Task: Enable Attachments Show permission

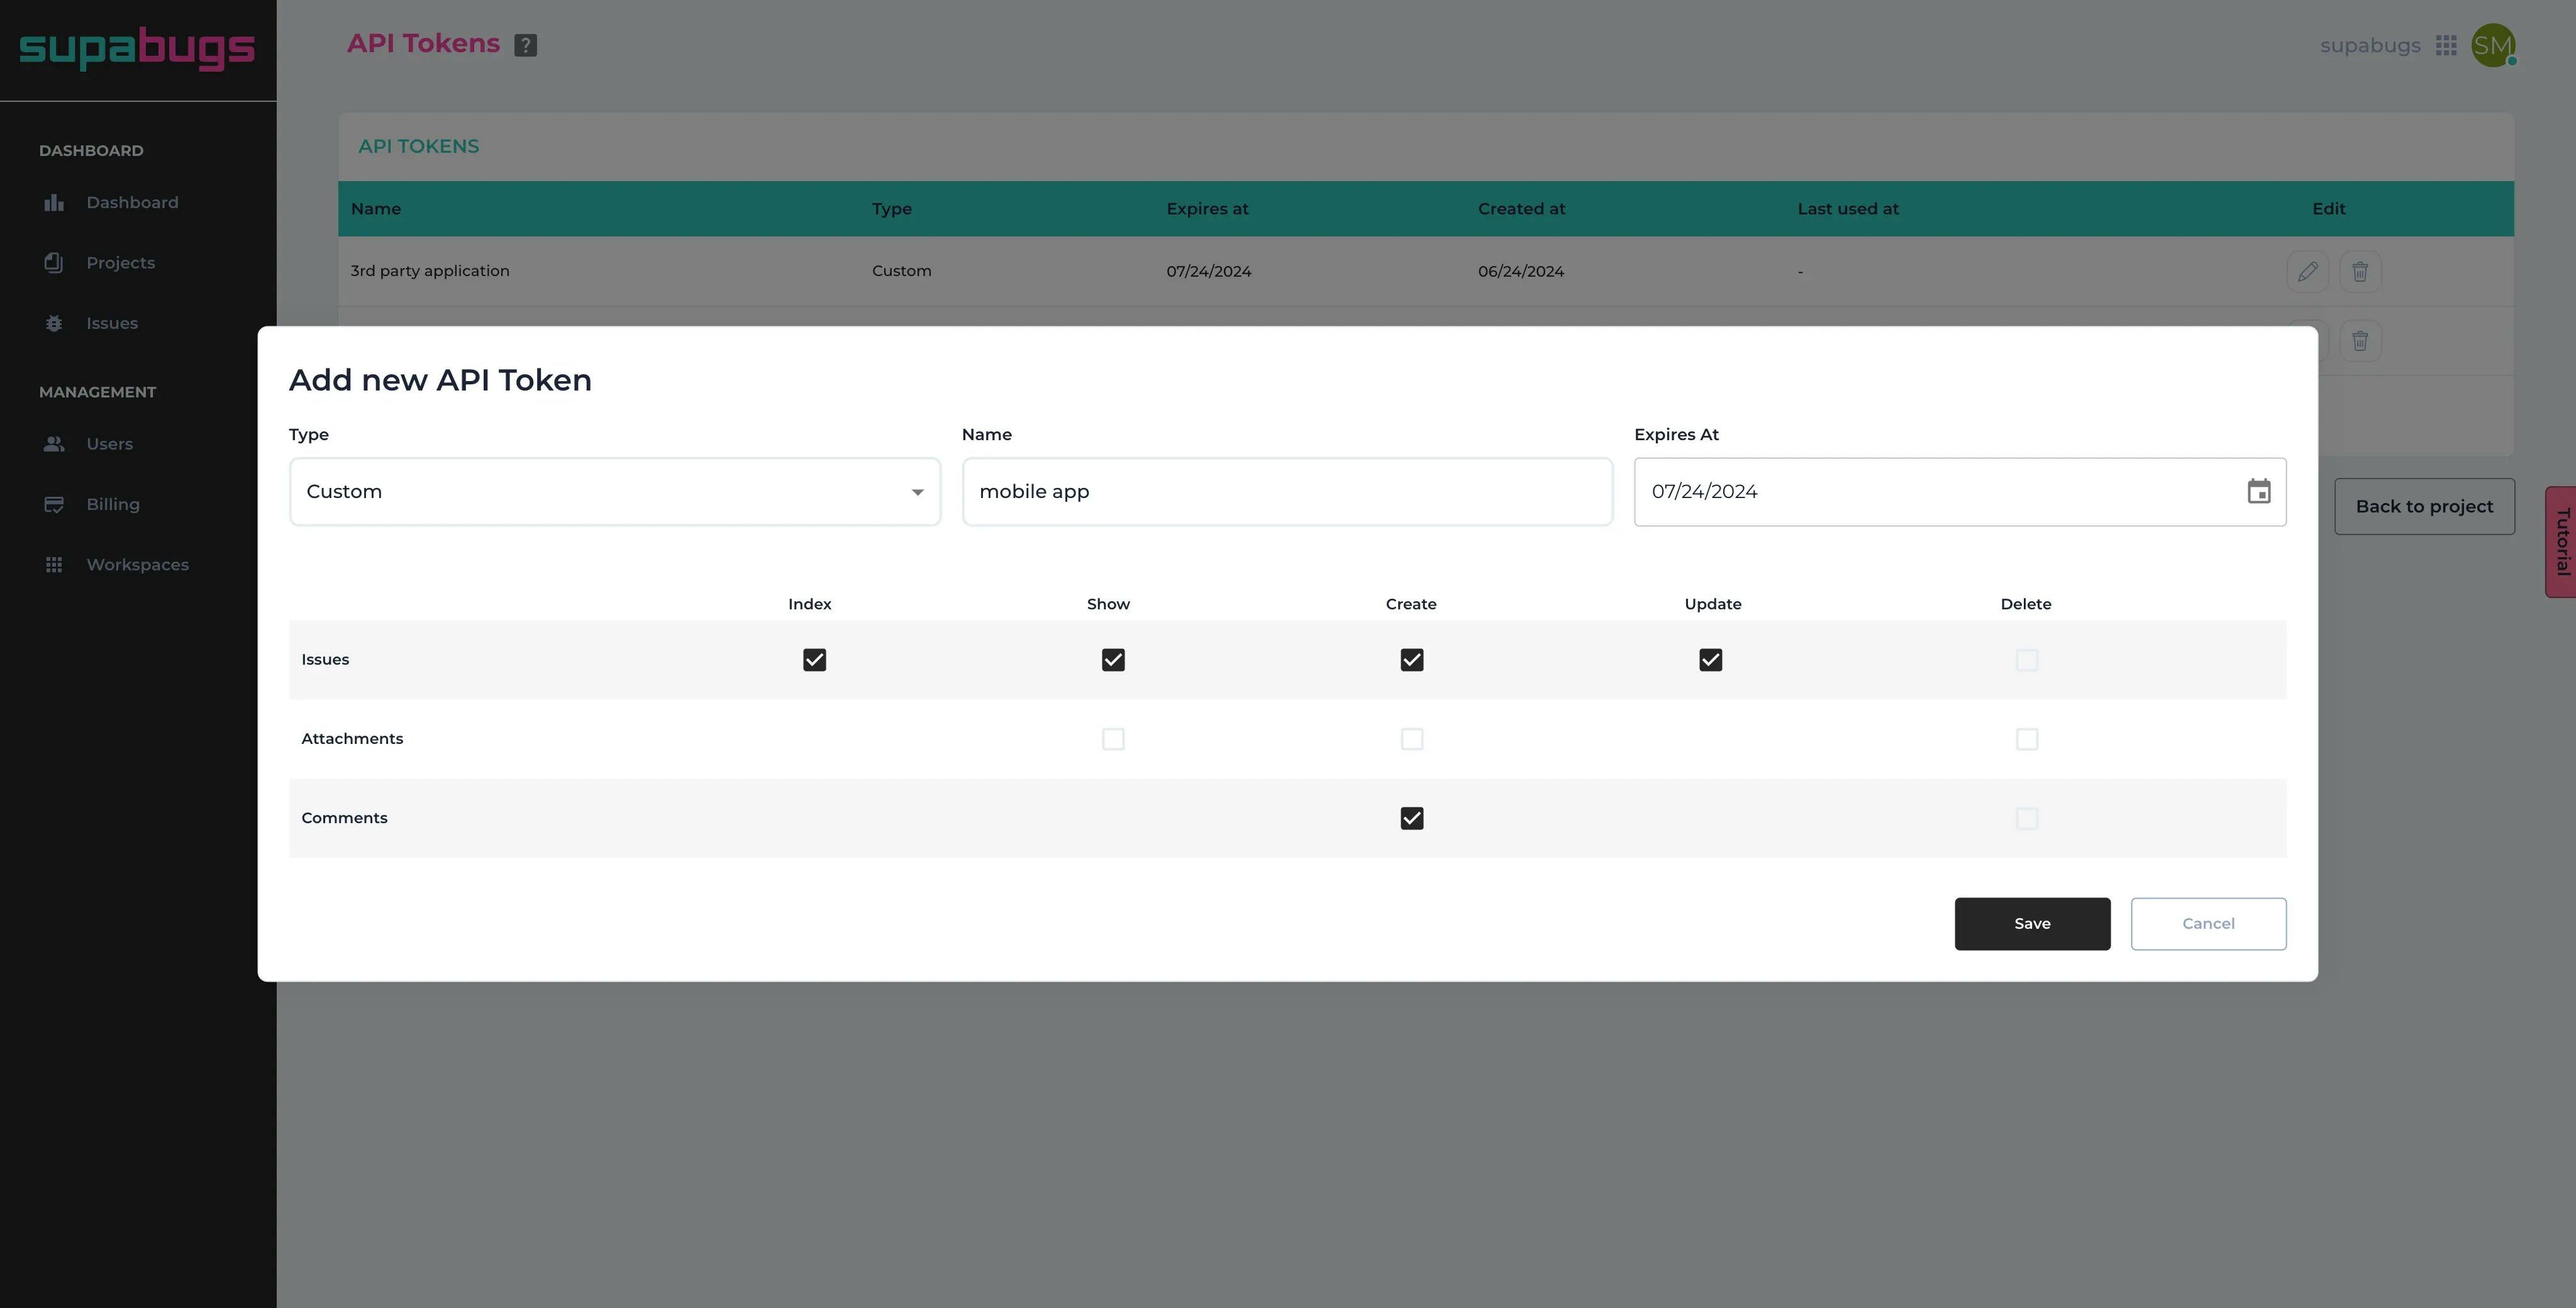Action: coord(1113,739)
